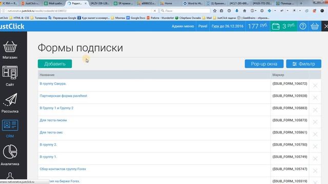Click the 177 руб. balance in the header
This screenshot has height=184, width=328.
click(x=257, y=26)
